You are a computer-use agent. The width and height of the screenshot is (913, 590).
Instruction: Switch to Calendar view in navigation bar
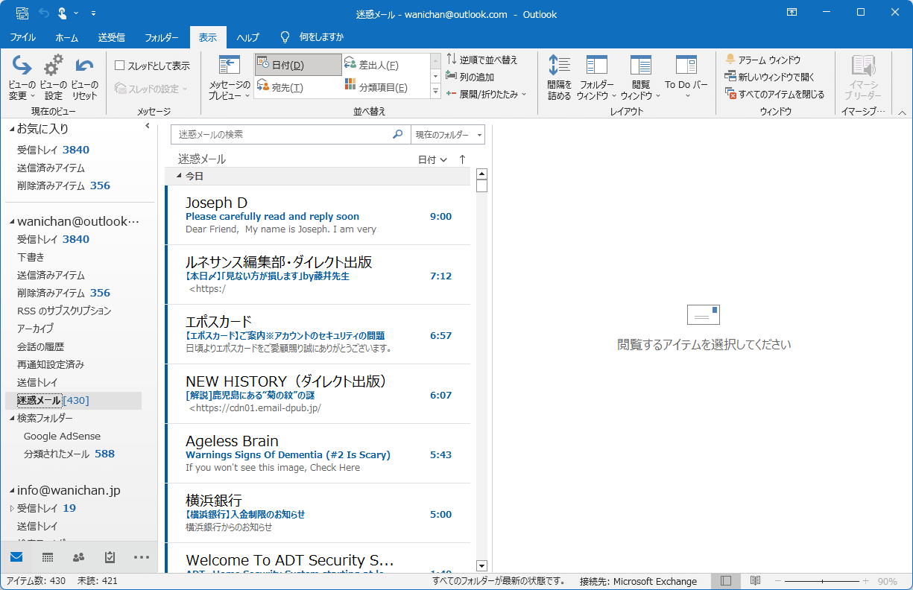coord(48,556)
